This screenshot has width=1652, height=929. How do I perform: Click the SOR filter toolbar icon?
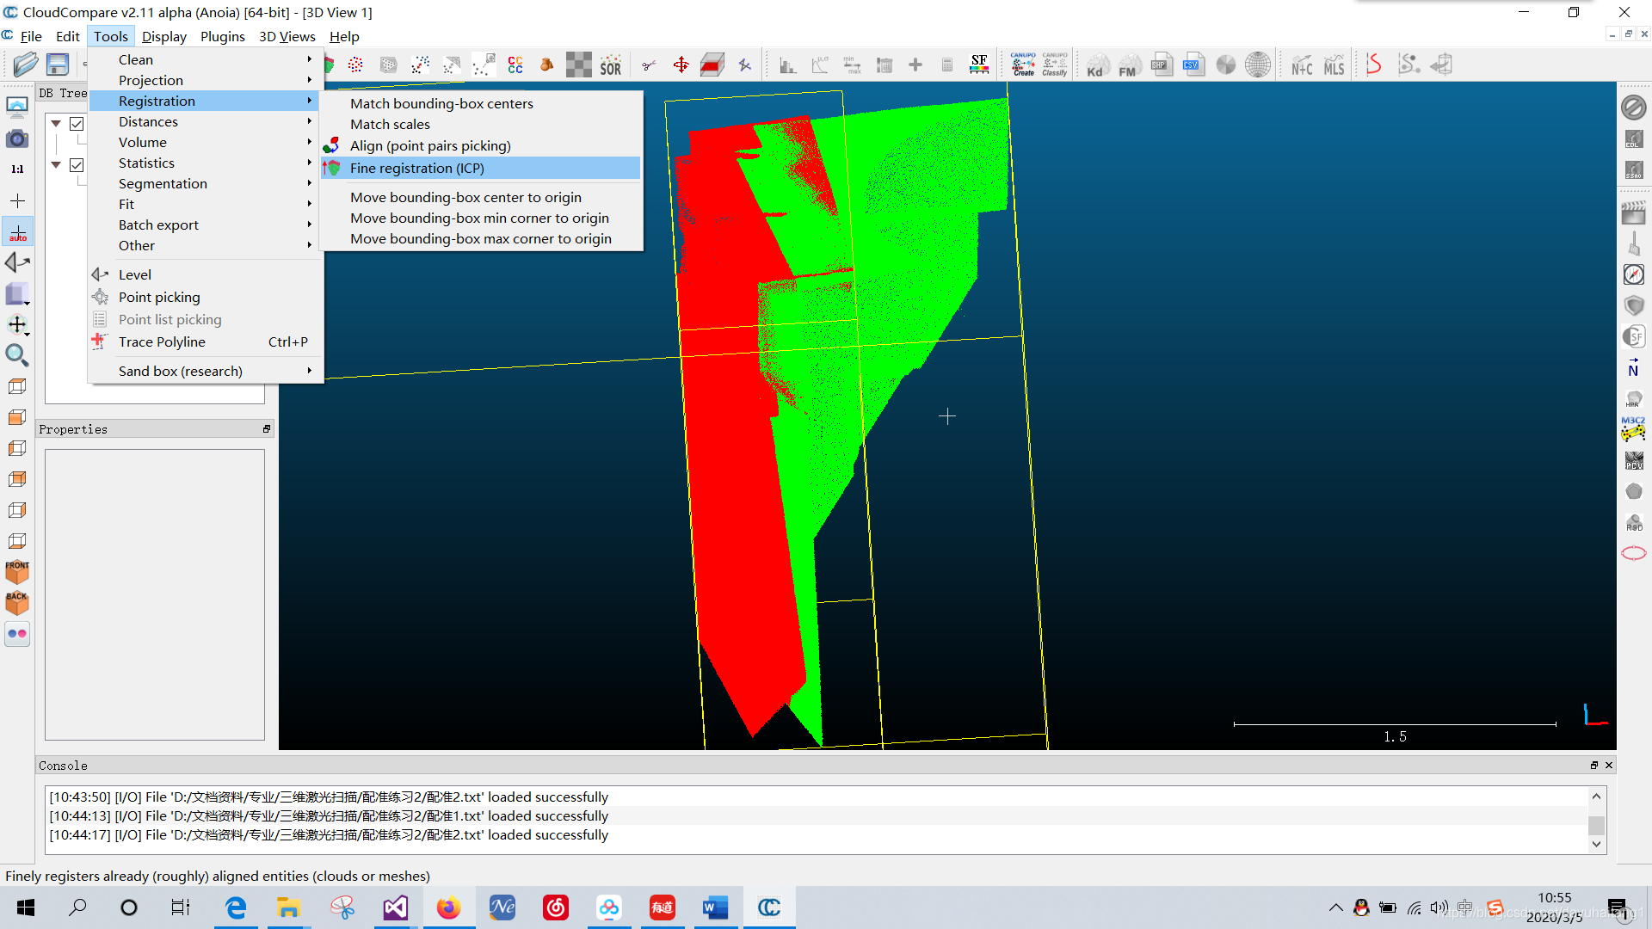click(x=610, y=65)
